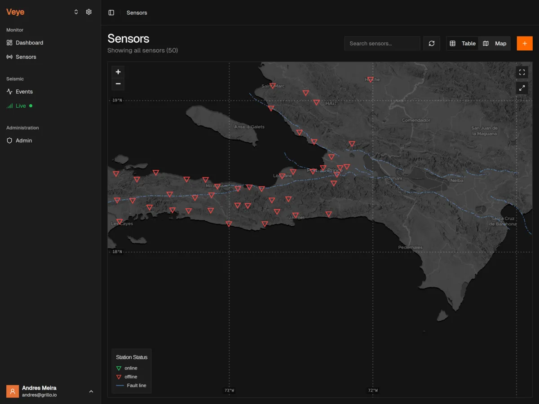Click the Live signal icon
Screen dimensions: 539x404
click(x=9, y=105)
